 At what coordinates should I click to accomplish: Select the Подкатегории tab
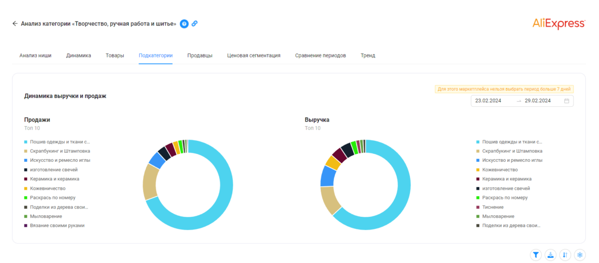coord(155,55)
